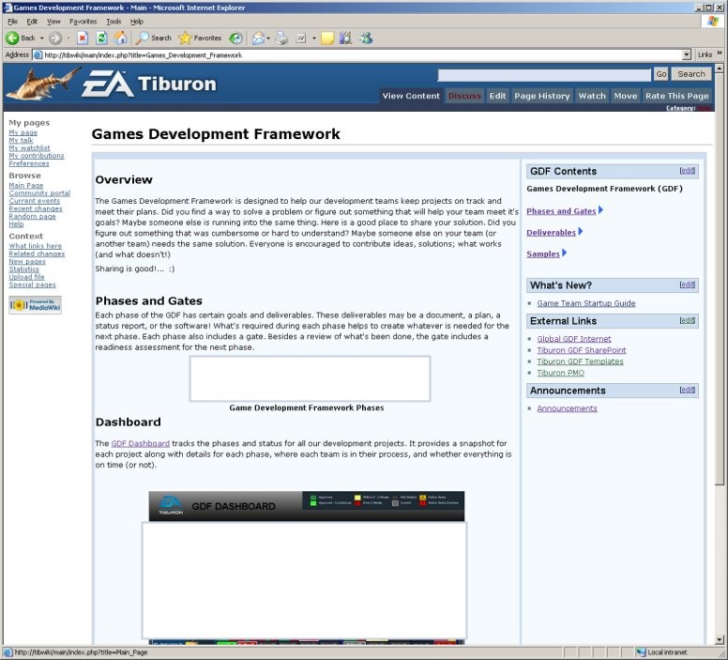Open the Mail dropdown arrow
Image resolution: width=728 pixels, height=660 pixels.
[x=268, y=38]
